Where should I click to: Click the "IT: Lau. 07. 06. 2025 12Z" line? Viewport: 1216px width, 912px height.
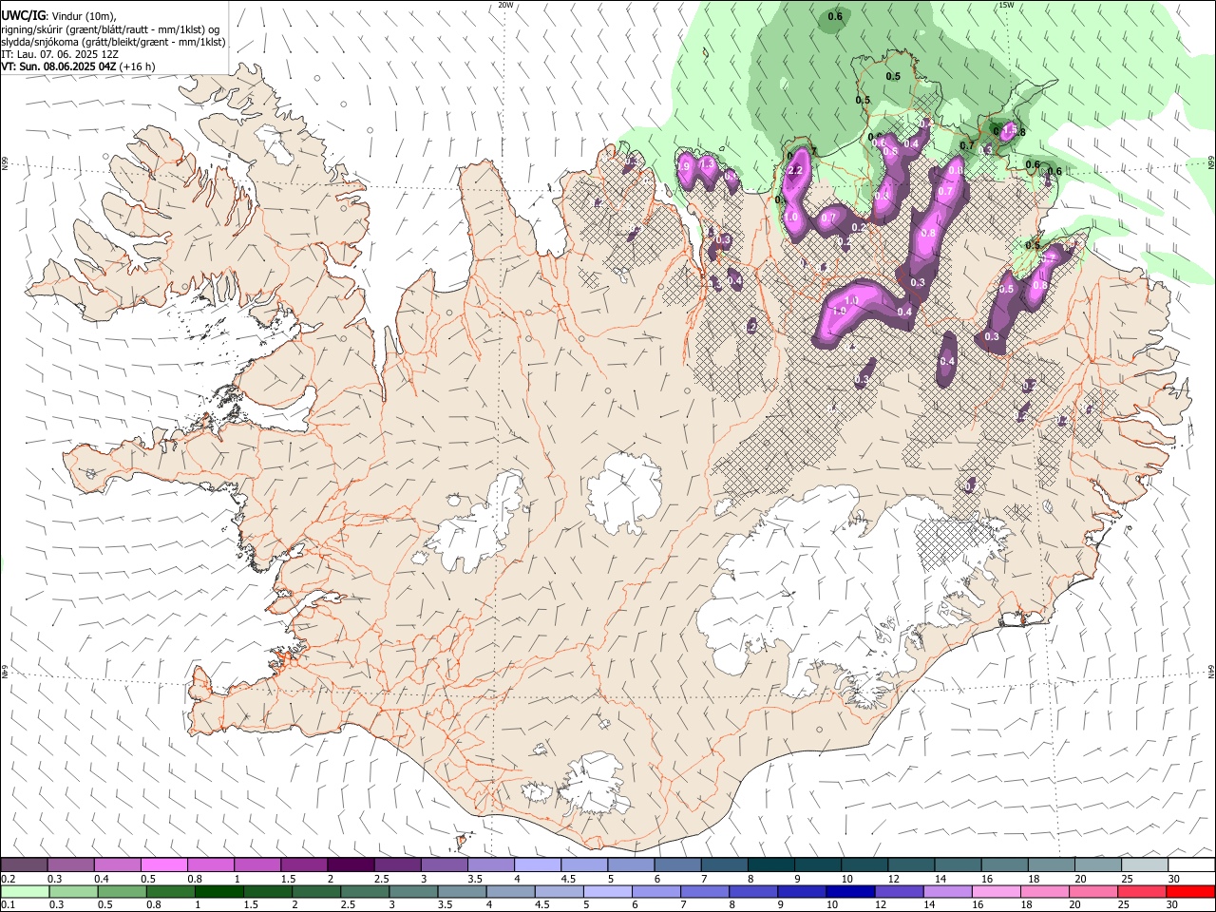click(60, 54)
